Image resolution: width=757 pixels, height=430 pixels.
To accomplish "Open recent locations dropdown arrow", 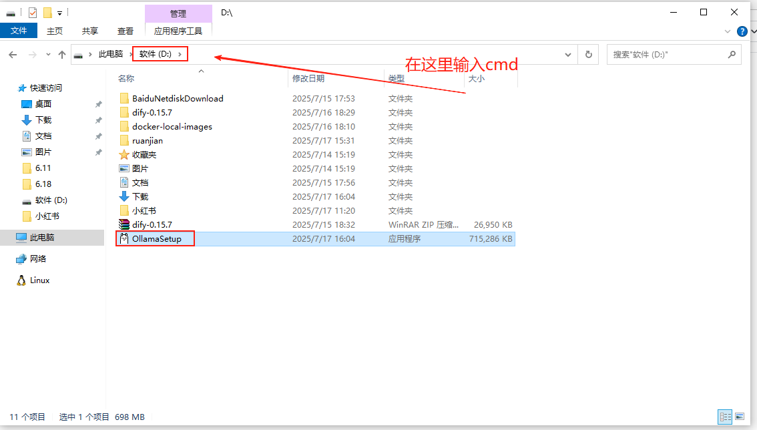I will [x=48, y=55].
